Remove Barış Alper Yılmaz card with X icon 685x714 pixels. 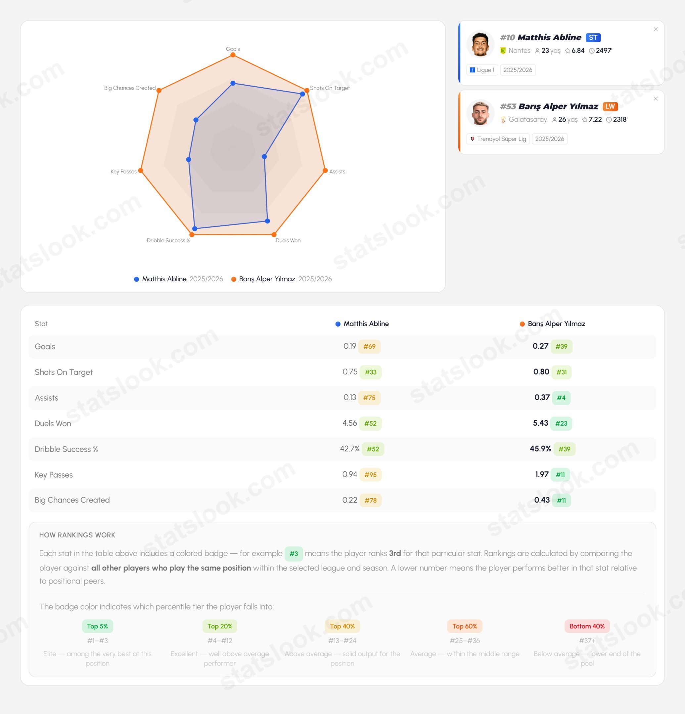click(656, 99)
